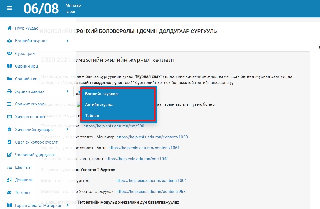The width and height of the screenshot is (320, 209).
Task: Click the журнал хөтлөлт heading
Action: tap(108, 60)
